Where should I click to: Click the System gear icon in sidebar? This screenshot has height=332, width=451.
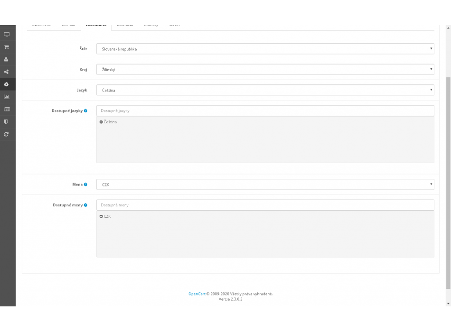(6, 84)
